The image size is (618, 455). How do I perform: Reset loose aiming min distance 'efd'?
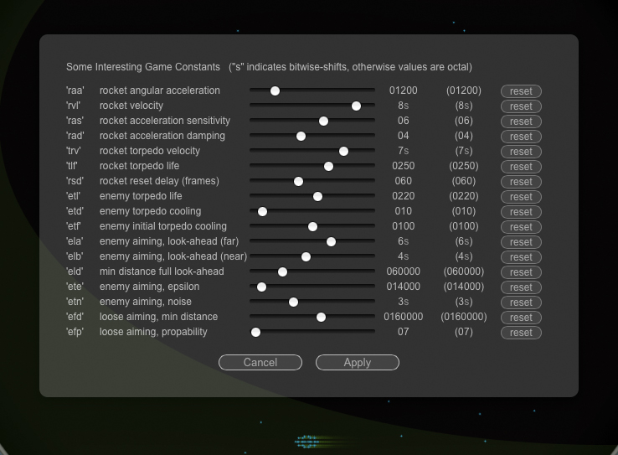521,318
